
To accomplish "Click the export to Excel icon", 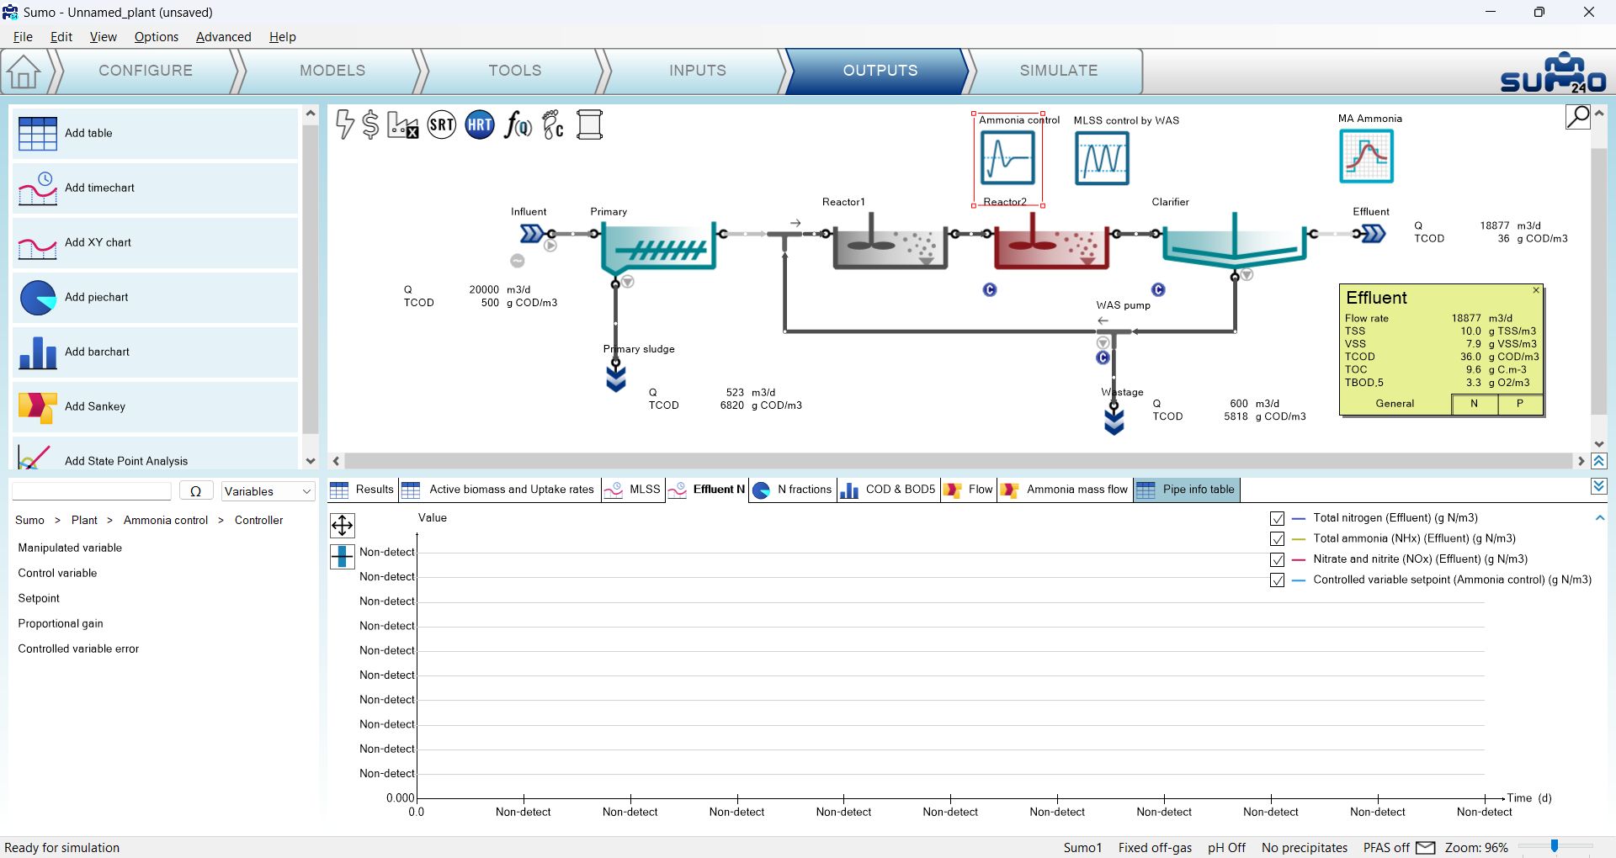I will point(402,125).
